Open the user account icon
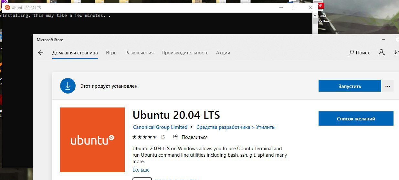The height and width of the screenshot is (180, 399). coord(382,52)
